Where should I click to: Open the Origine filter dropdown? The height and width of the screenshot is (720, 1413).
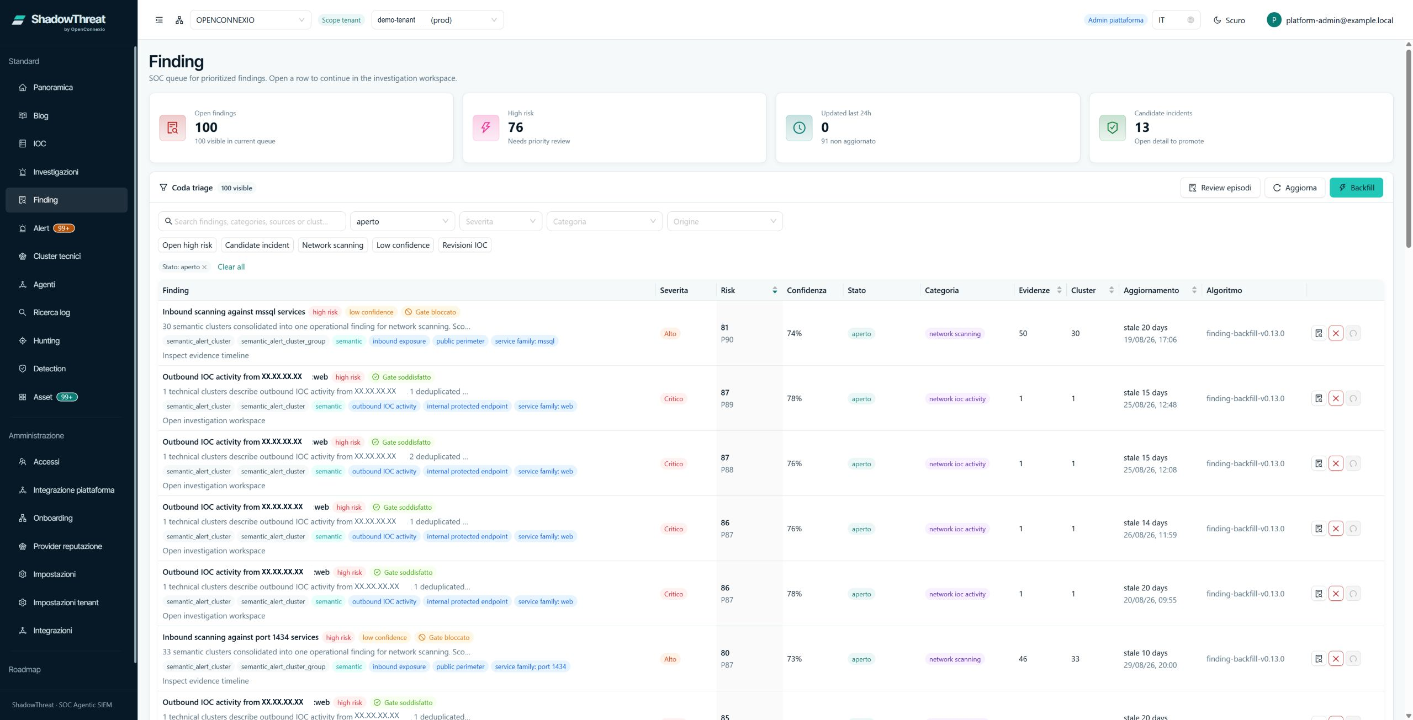point(724,221)
